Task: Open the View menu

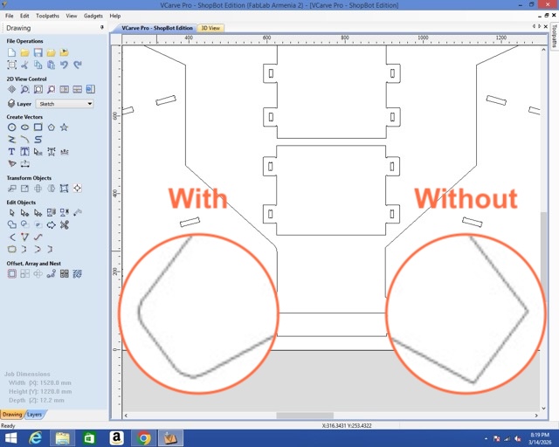Action: [x=72, y=16]
